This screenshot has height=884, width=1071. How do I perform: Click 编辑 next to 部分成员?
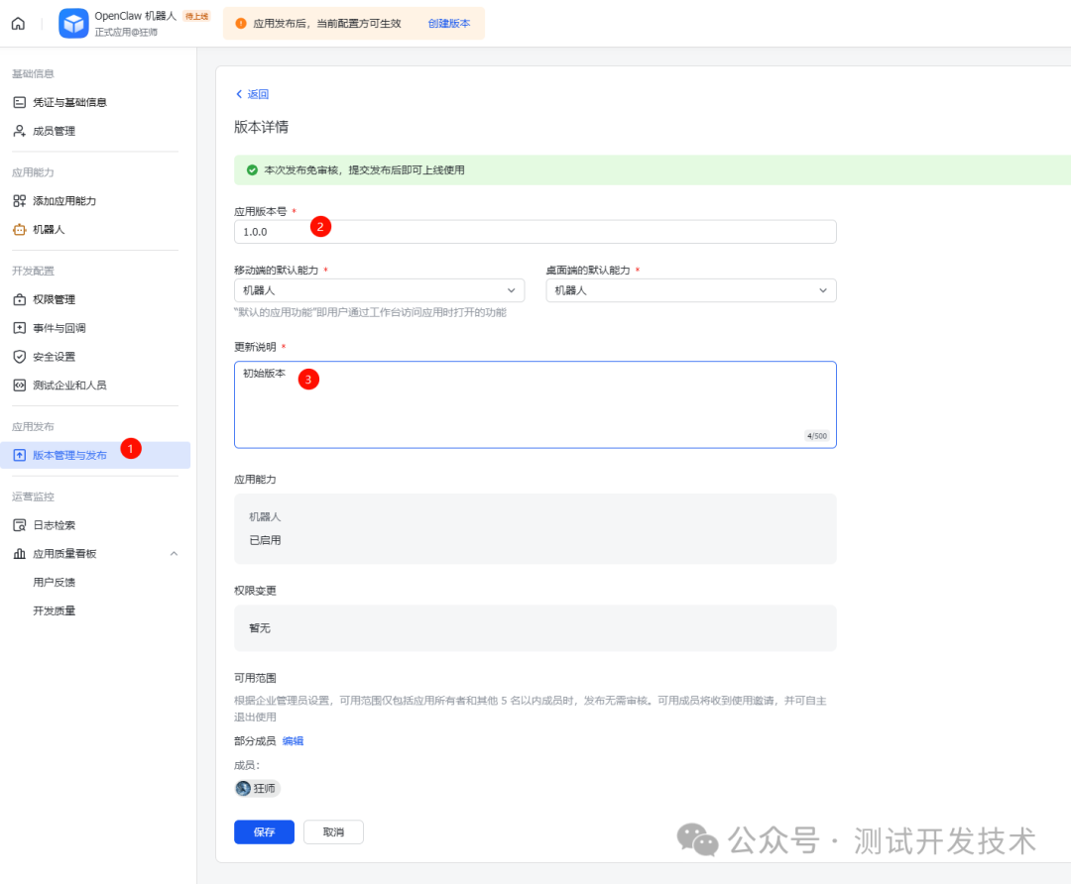point(294,740)
